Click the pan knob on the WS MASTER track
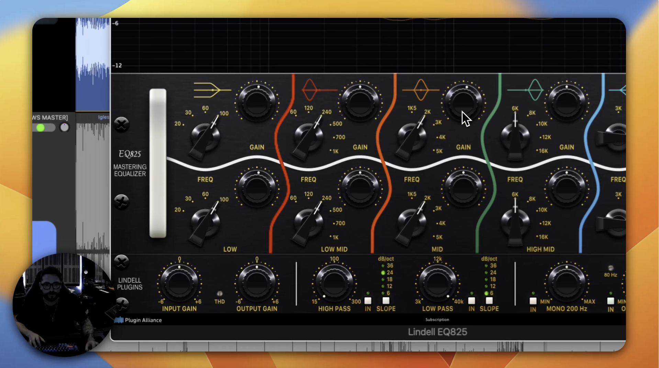The width and height of the screenshot is (659, 368). (64, 128)
